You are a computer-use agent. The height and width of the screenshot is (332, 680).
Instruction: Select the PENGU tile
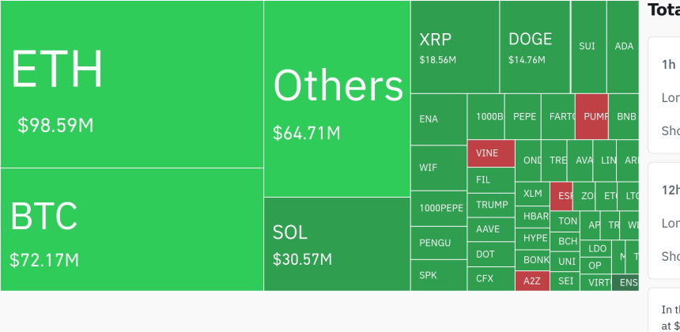click(x=438, y=243)
